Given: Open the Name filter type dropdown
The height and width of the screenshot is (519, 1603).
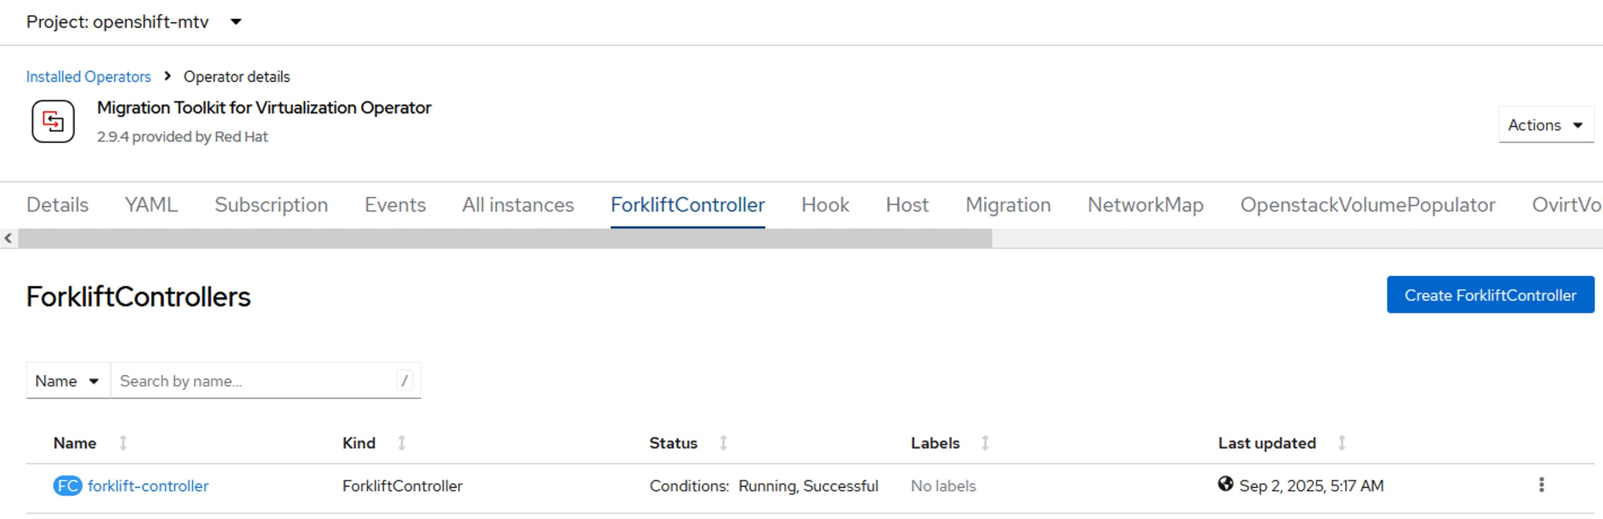Looking at the screenshot, I should [67, 381].
